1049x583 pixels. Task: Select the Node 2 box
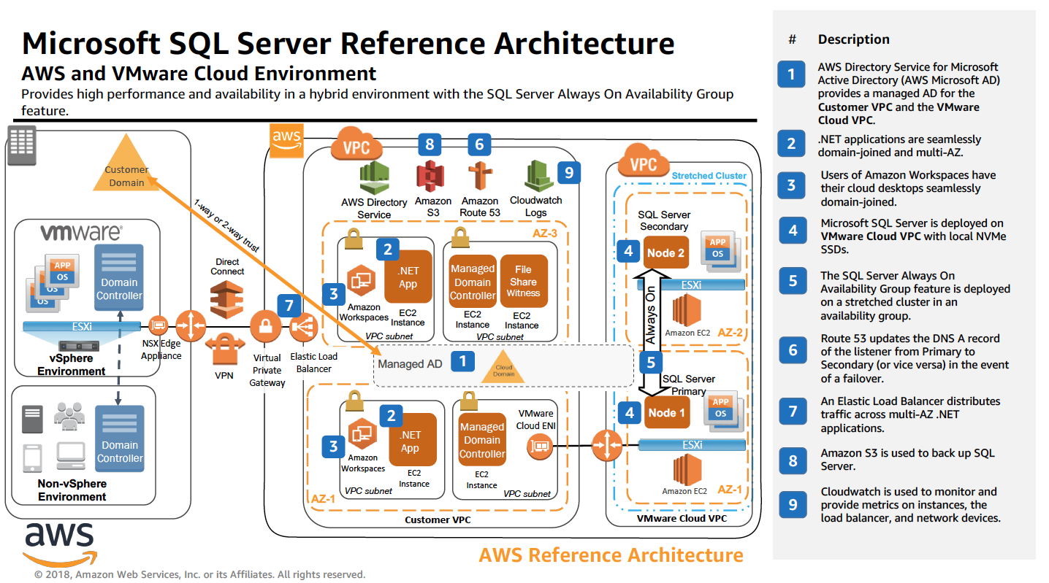pyautogui.click(x=665, y=252)
